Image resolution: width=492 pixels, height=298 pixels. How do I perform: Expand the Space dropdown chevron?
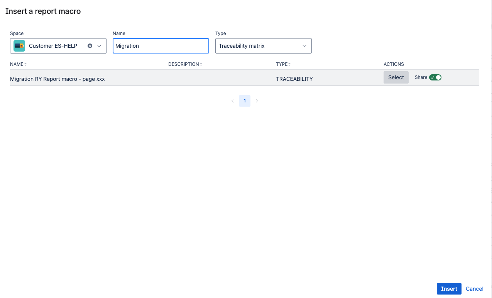(99, 46)
